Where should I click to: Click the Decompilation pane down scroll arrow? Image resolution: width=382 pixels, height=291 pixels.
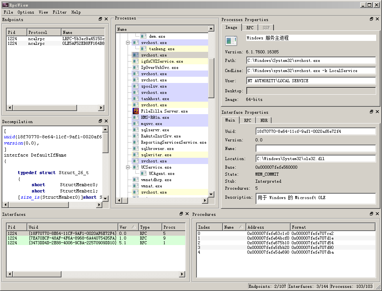[105, 198]
